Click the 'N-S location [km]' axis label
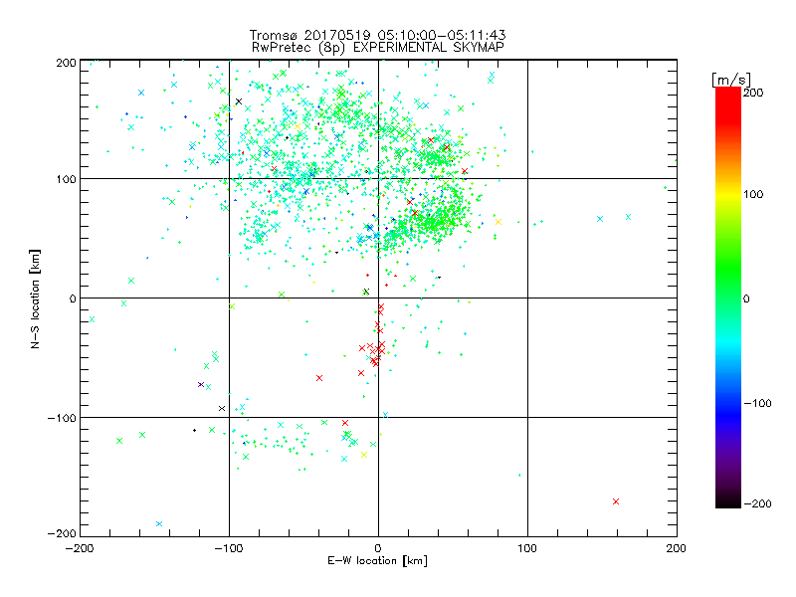Image resolution: width=796 pixels, height=597 pixels. click(x=35, y=298)
